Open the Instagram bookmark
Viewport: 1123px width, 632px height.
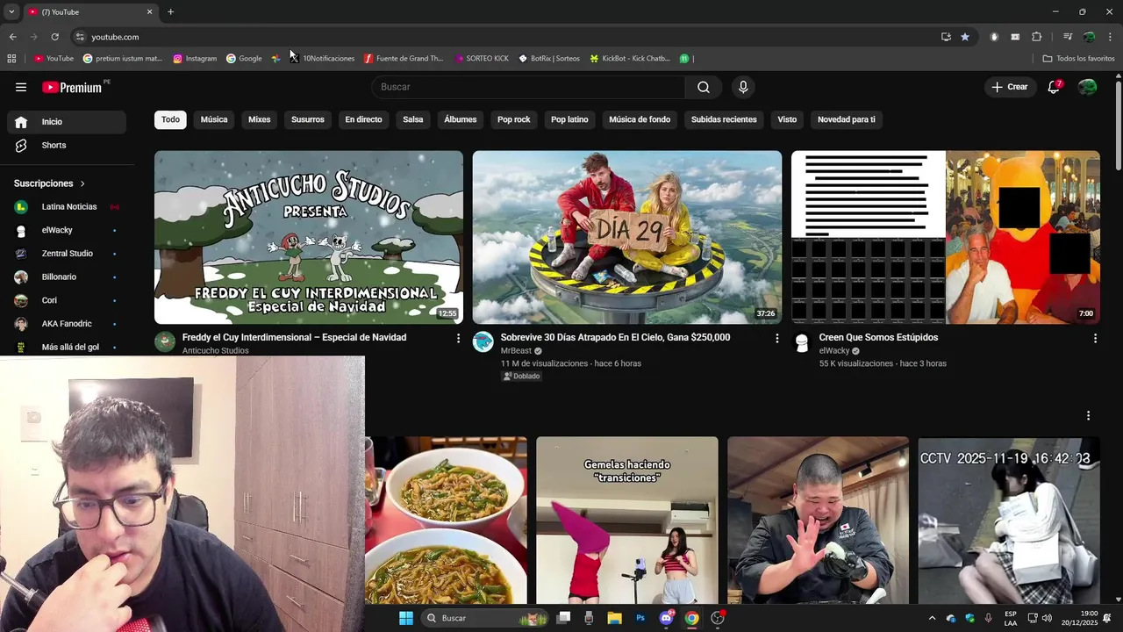pos(195,58)
